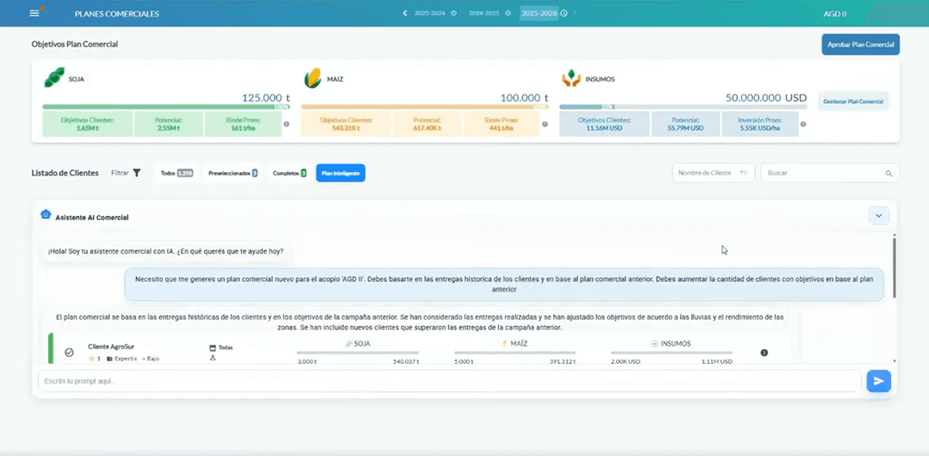Open the info icon on the SOJA card

pyautogui.click(x=286, y=125)
